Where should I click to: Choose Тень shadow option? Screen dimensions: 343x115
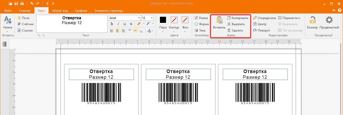(200, 30)
